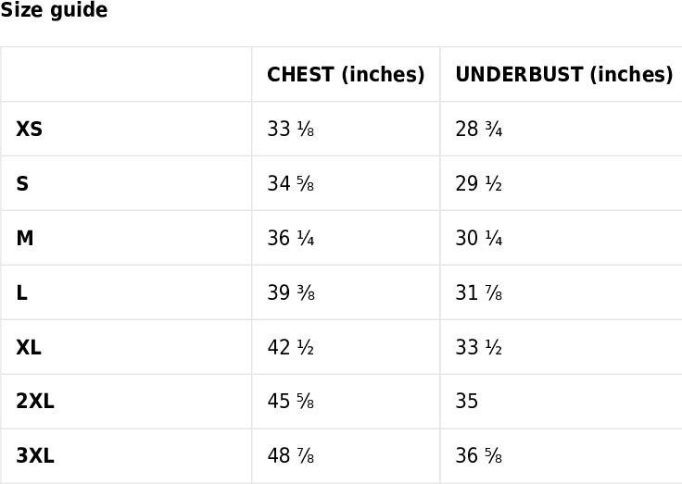The height and width of the screenshot is (484, 682).
Task: Select M chest value 36 ¼
Action: pyautogui.click(x=291, y=238)
